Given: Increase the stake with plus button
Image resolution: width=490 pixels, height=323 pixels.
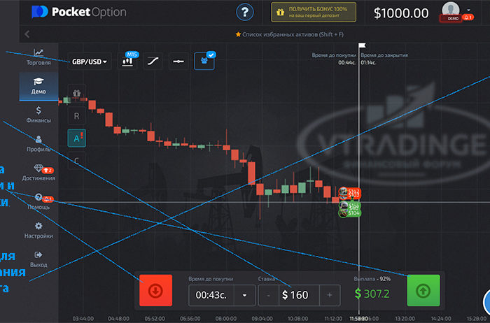Looking at the screenshot, I should click(330, 295).
